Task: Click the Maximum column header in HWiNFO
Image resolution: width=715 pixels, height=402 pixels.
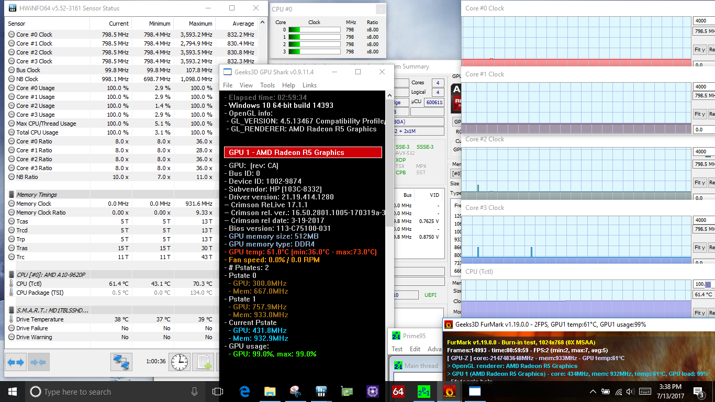Action: point(194,24)
